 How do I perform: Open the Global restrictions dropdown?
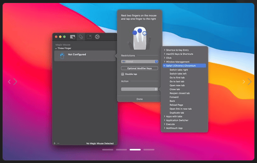click(x=140, y=62)
